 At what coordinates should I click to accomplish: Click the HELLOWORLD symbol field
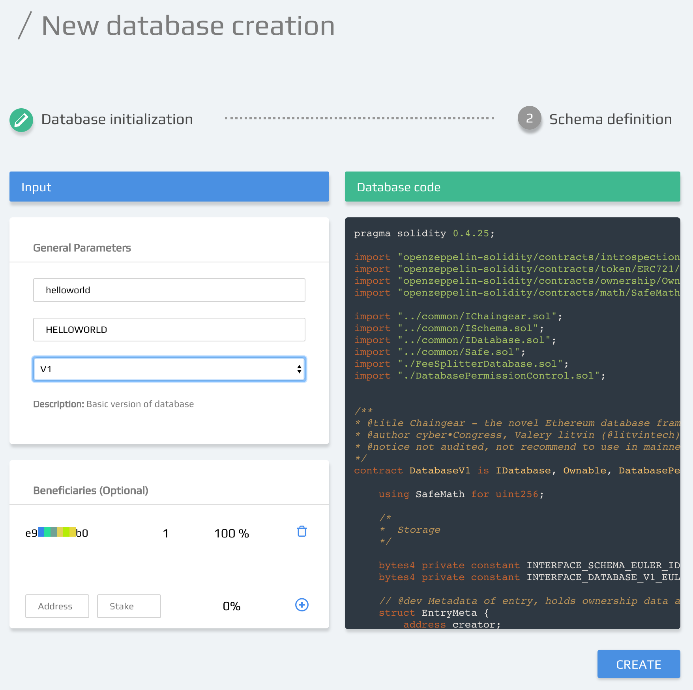pyautogui.click(x=169, y=330)
